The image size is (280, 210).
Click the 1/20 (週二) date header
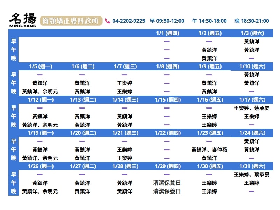pos(83,133)
